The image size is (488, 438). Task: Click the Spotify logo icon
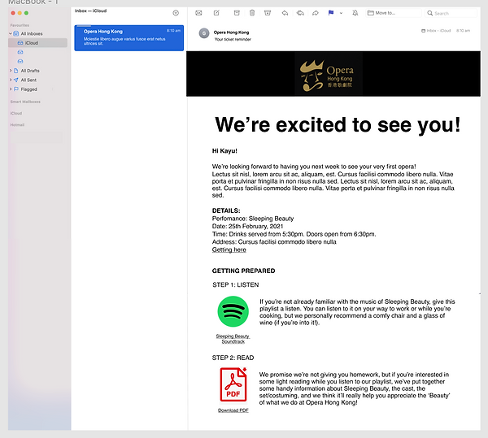tap(233, 311)
